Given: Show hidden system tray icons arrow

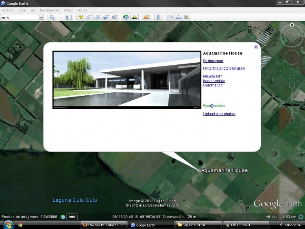Looking at the screenshot, I should (281, 225).
